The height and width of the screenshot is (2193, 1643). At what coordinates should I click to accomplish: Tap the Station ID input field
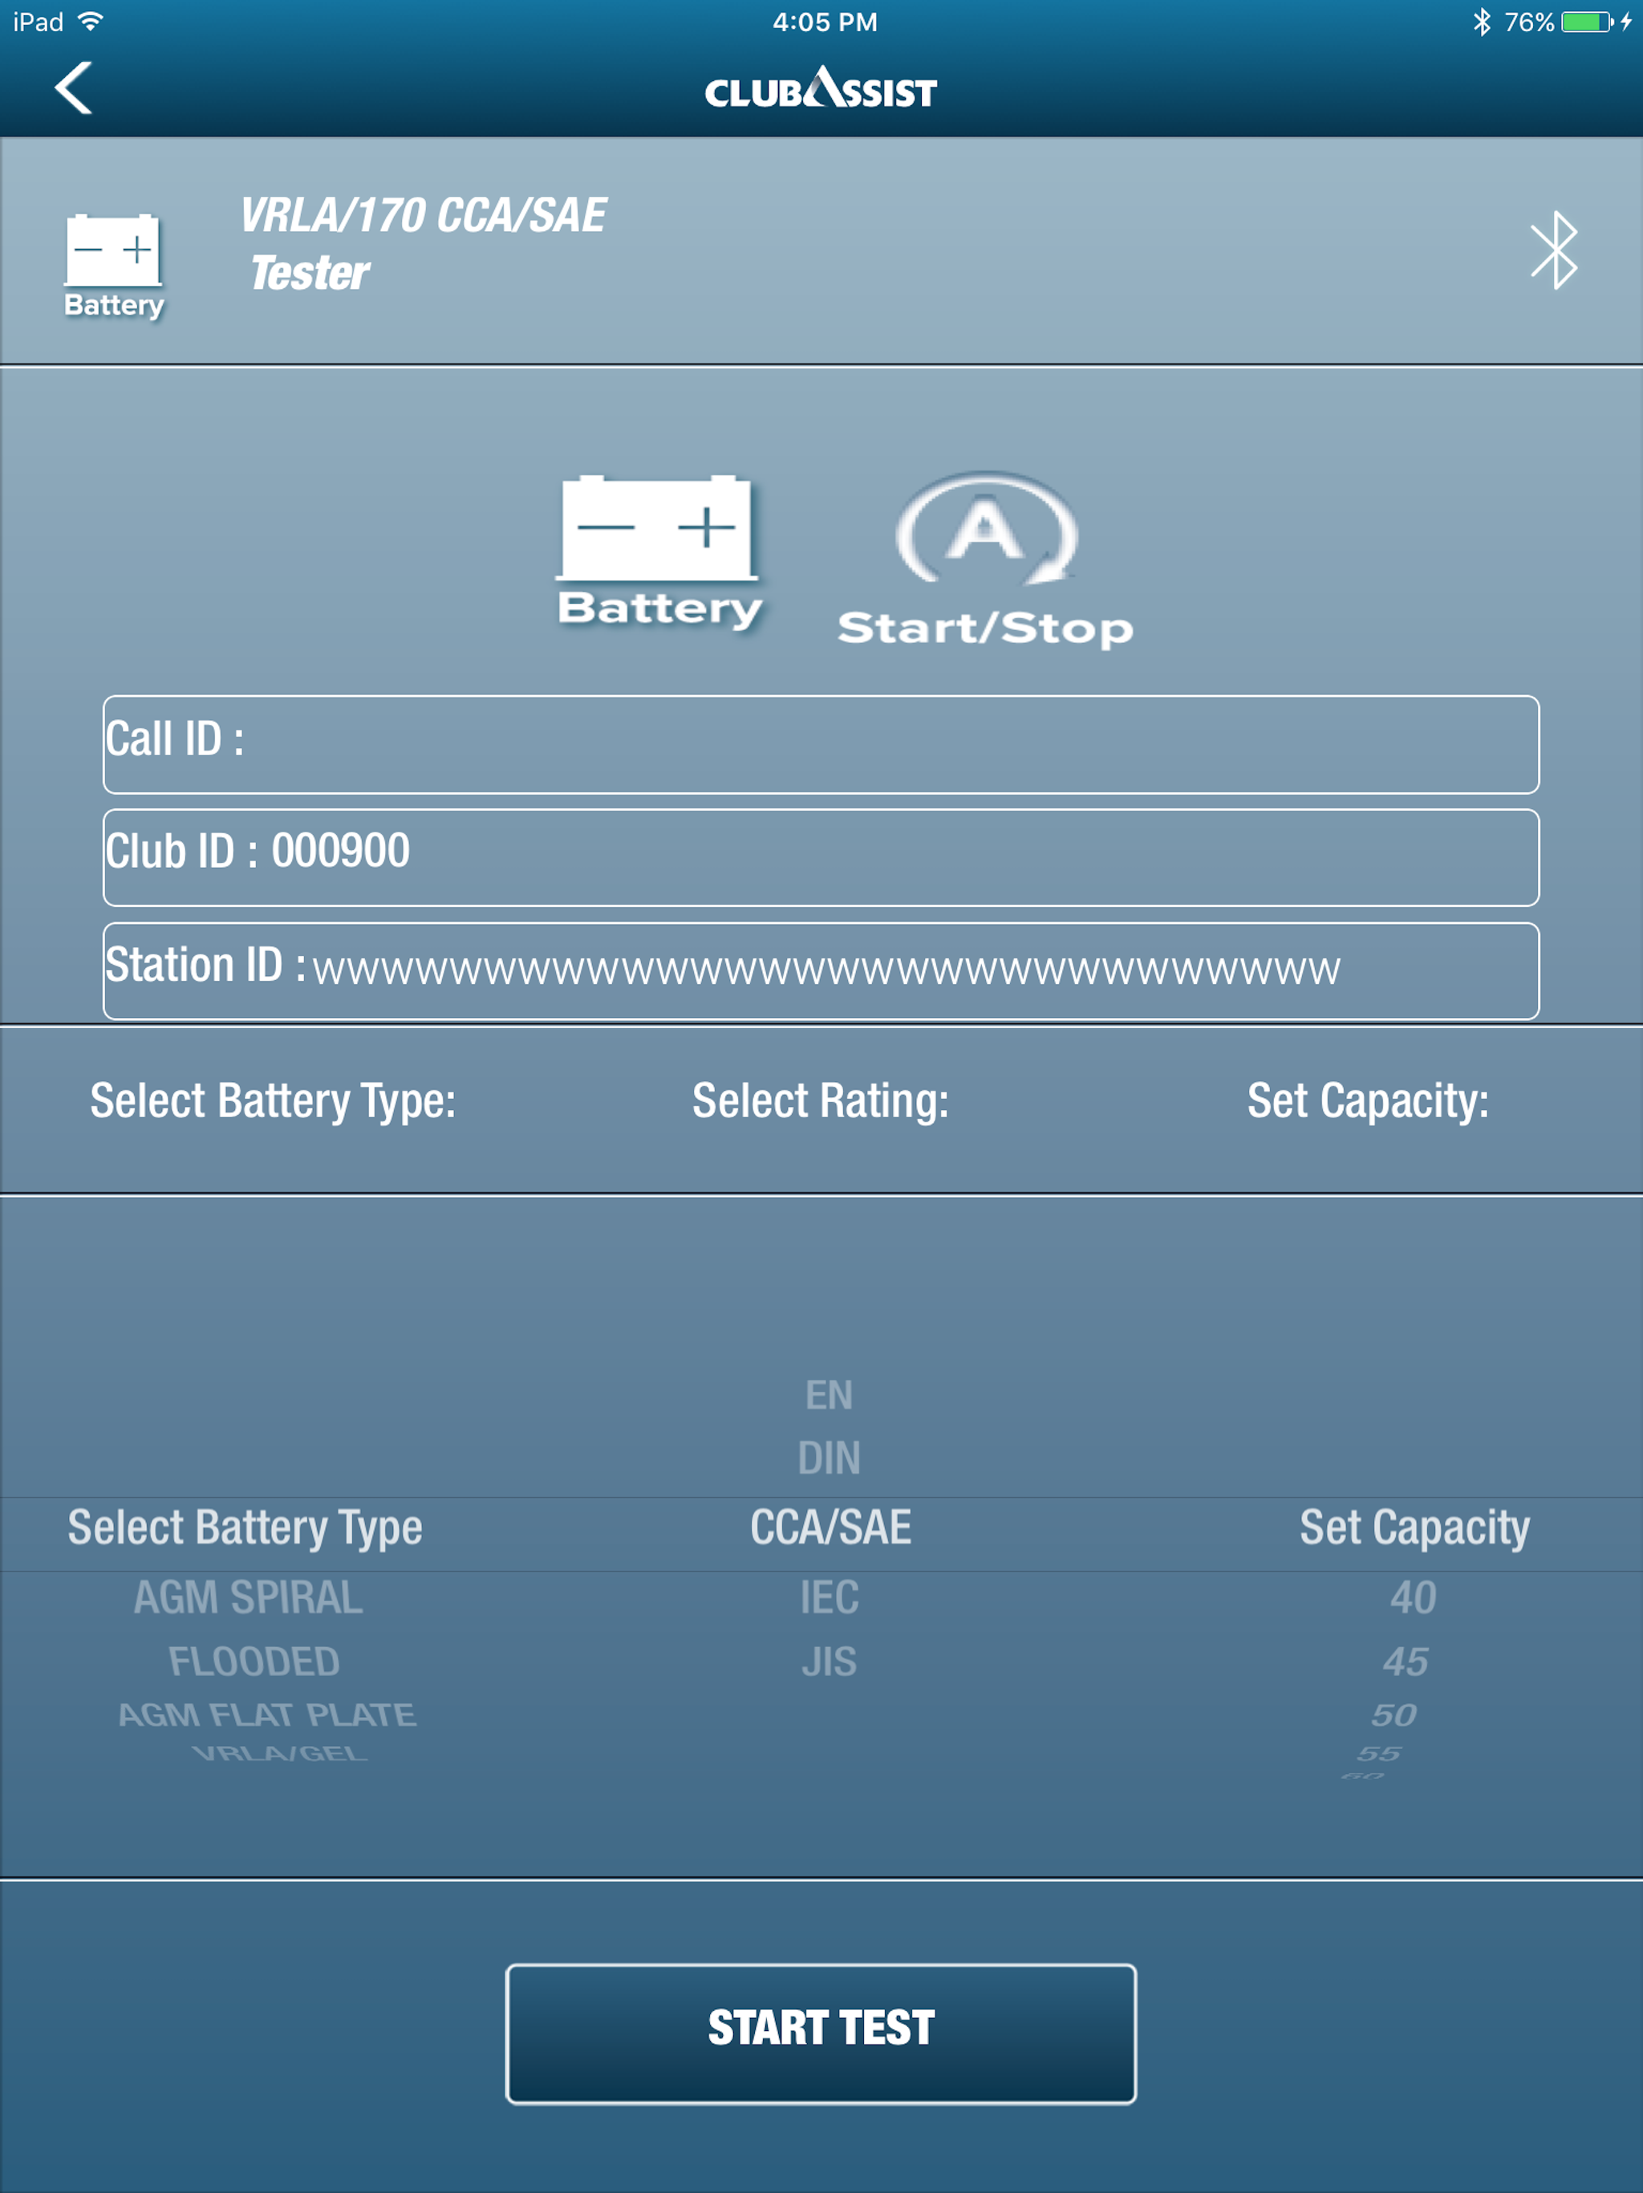821,970
